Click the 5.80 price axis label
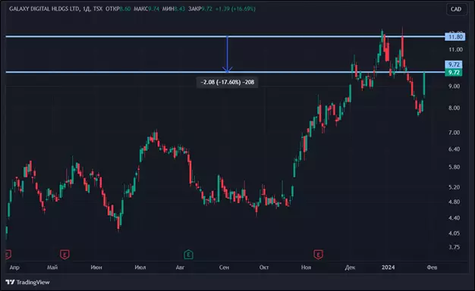Viewport: 475px width, 291px height. [454, 167]
